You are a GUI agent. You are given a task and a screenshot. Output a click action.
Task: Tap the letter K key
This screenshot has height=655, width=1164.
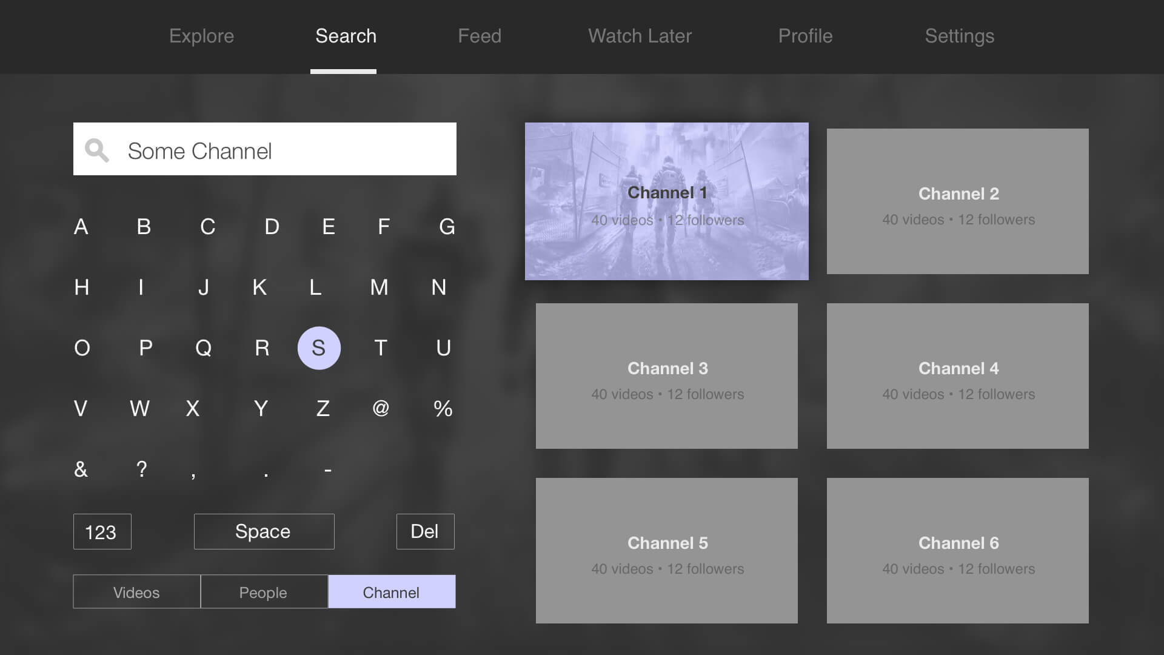point(259,287)
